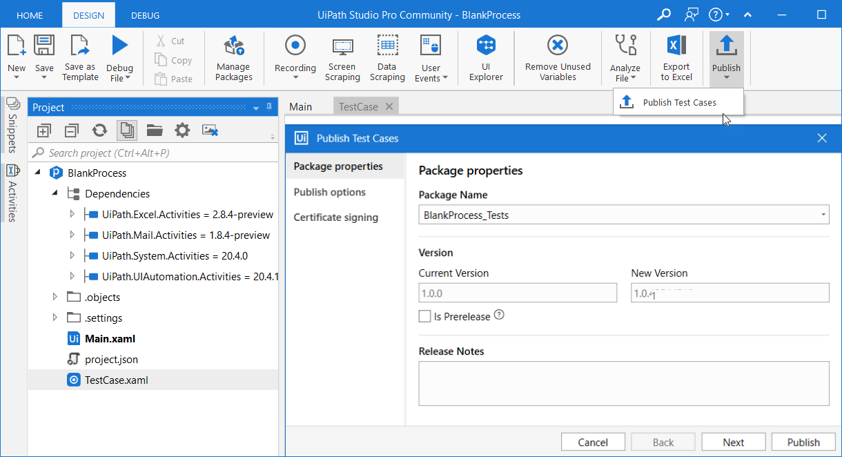Viewport: 842px width, 457px height.
Task: Open project settings gear icon
Action: [182, 130]
